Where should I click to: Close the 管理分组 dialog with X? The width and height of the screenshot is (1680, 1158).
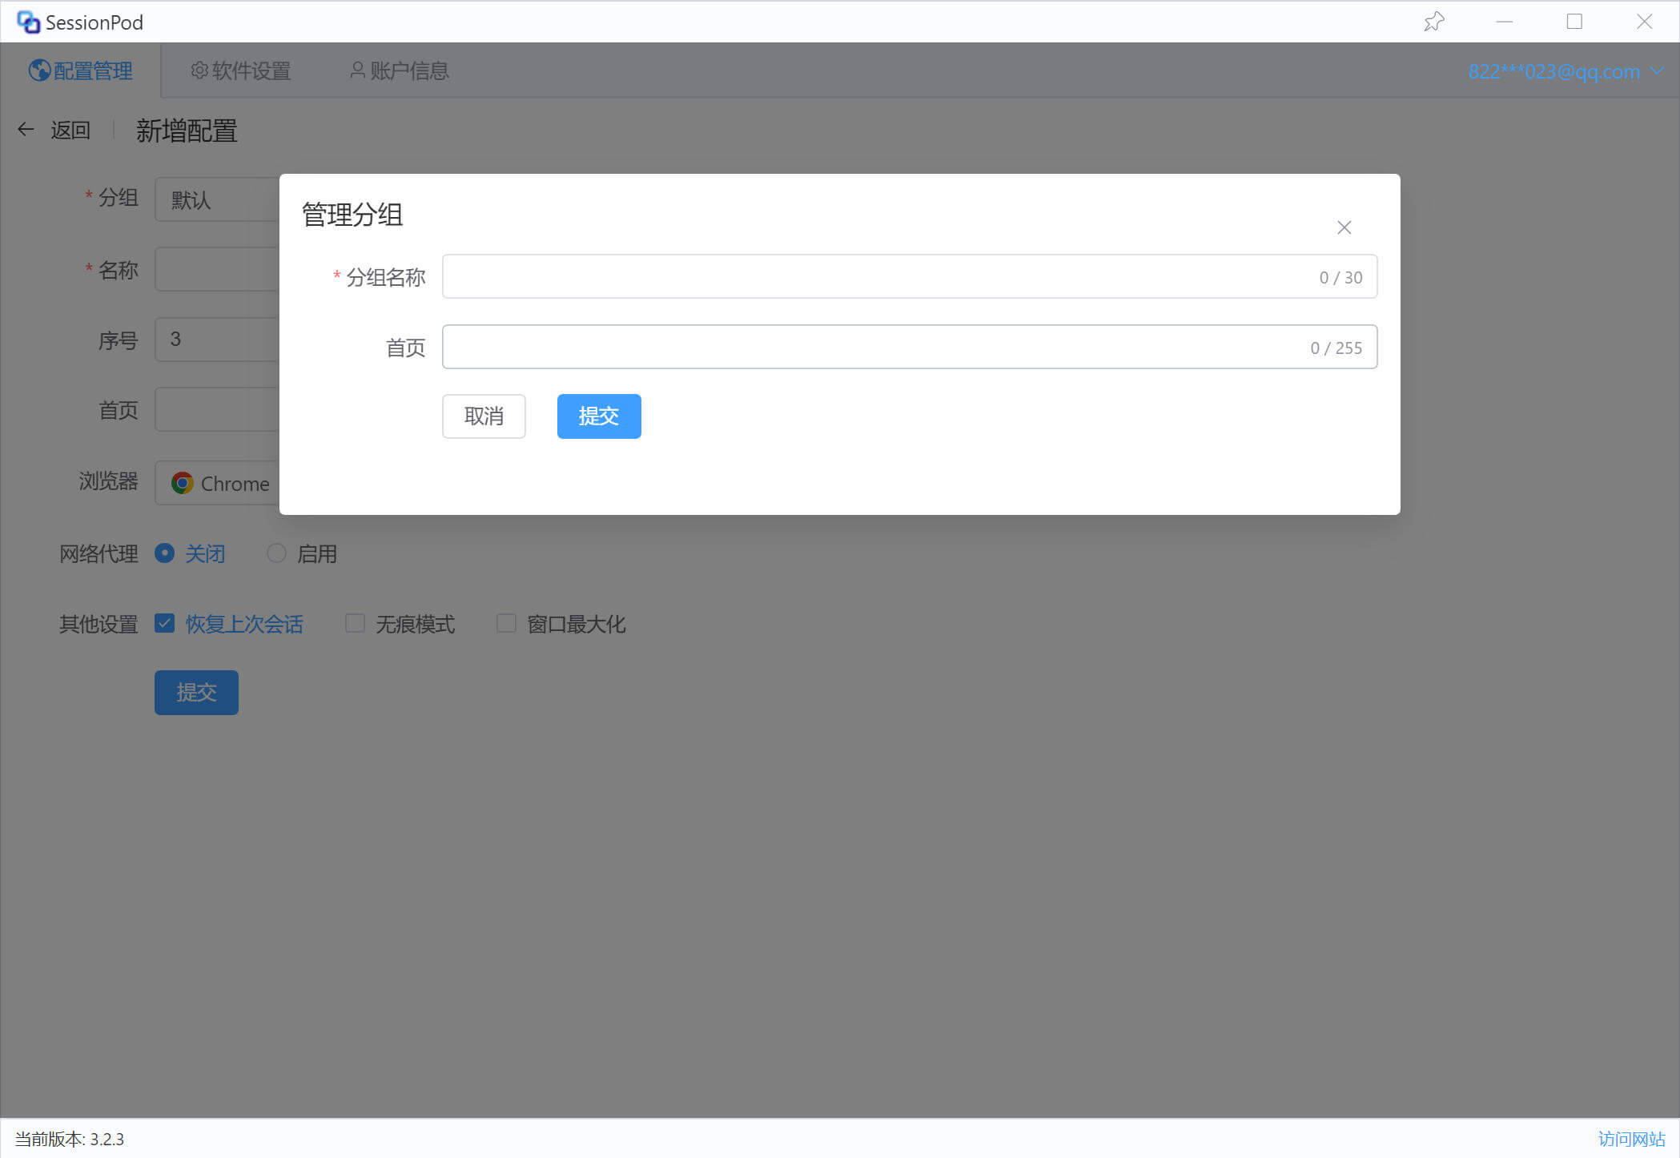pyautogui.click(x=1344, y=227)
